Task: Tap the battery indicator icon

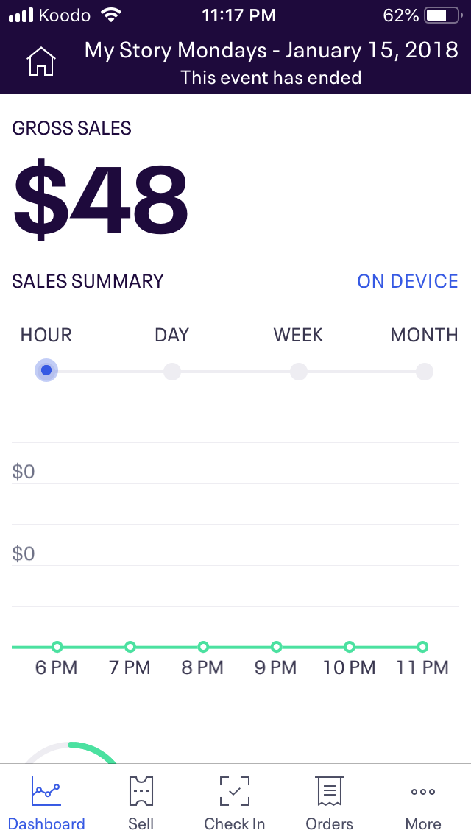Action: [443, 15]
